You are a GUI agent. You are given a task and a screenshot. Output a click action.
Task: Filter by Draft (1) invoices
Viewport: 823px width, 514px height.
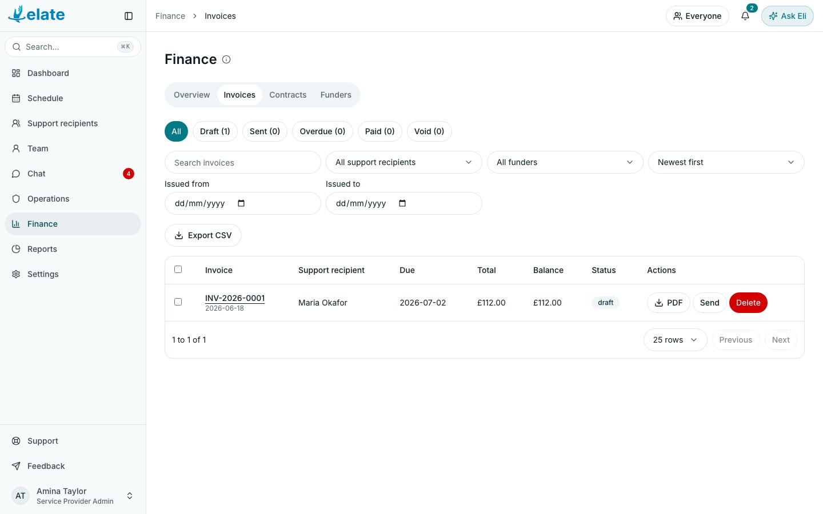(x=215, y=131)
